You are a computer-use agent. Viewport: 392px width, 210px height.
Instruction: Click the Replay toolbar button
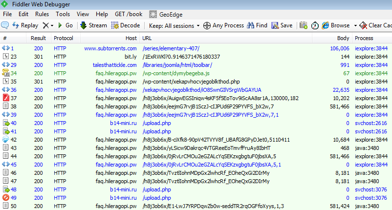pos(25,25)
